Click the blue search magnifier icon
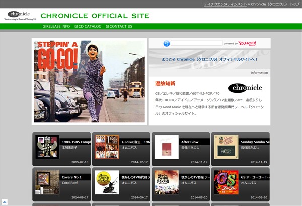Viewport: 302px width, 206px height. (167, 44)
